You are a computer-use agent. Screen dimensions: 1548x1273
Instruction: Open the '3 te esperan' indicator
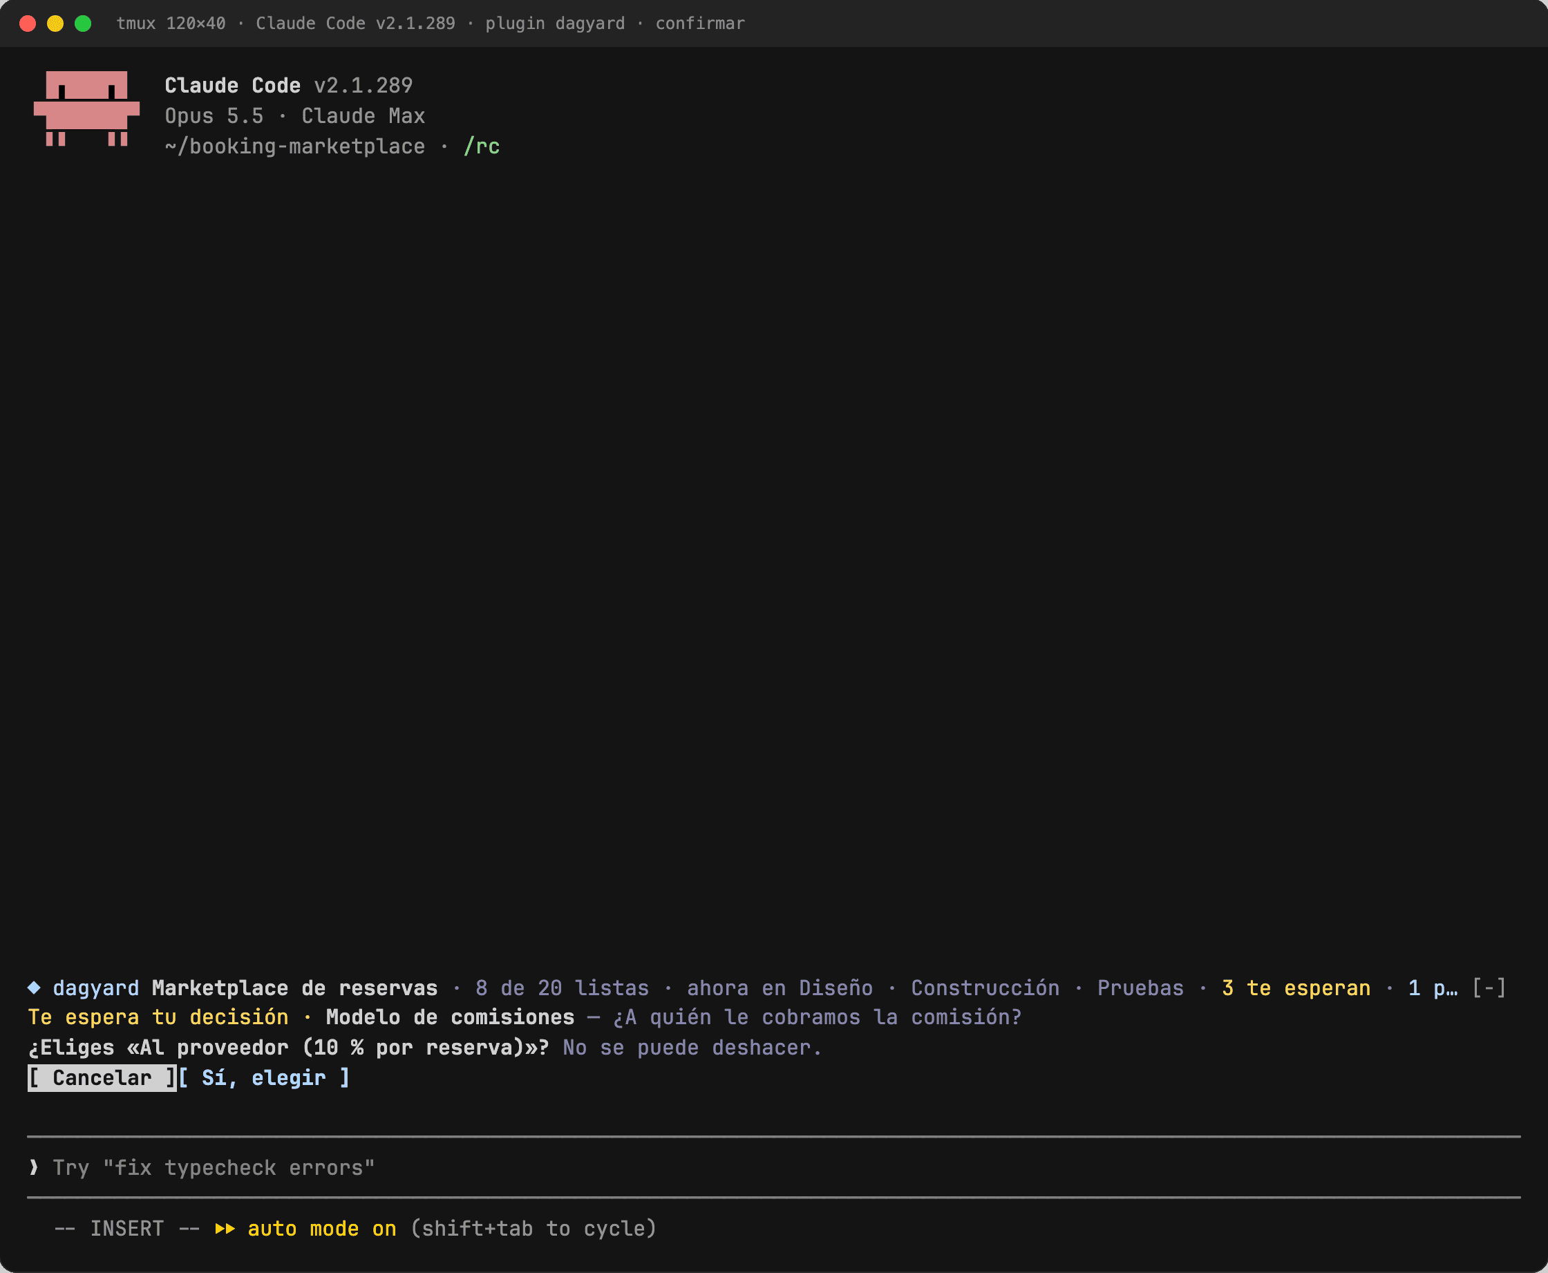click(1296, 988)
